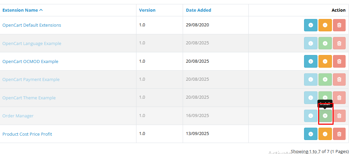
Task: Uninstall Product Cost Price Profit extension
Action: [x=325, y=134]
